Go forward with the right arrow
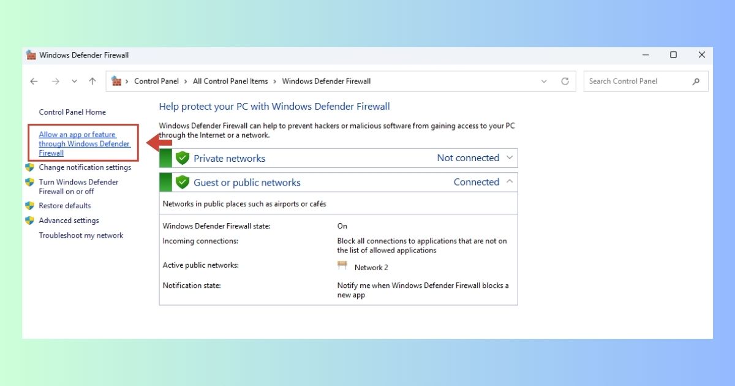This screenshot has height=386, width=735. 55,81
